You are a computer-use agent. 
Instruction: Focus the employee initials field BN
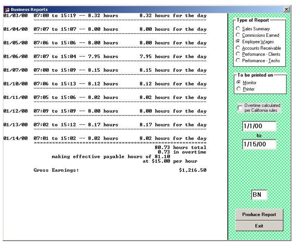(259, 195)
